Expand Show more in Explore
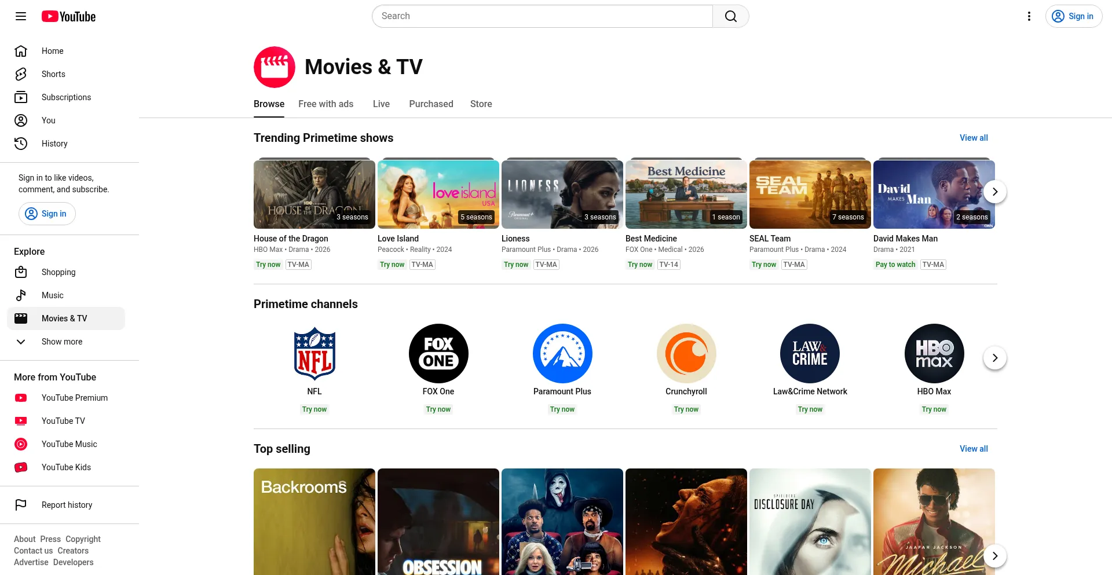Screen dimensions: 1112x575 pos(66,342)
